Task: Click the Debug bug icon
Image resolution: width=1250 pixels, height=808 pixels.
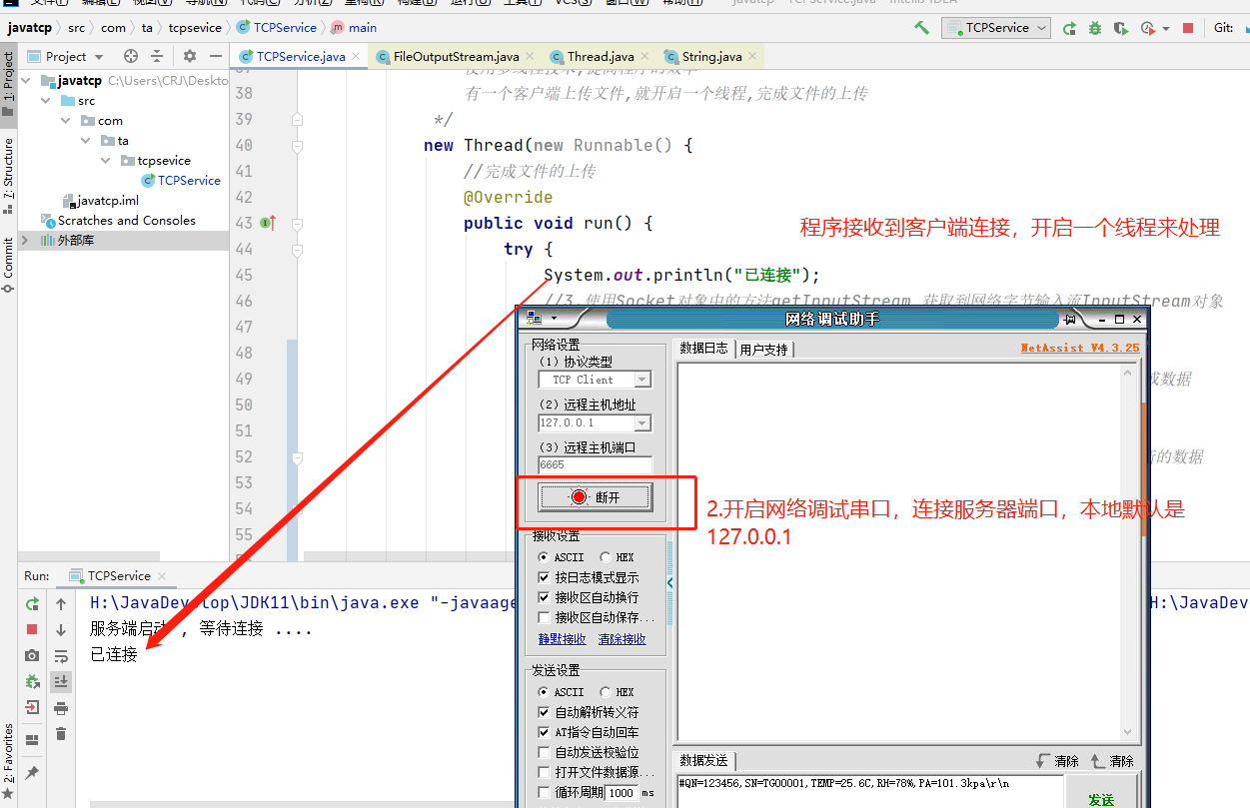Action: click(1095, 27)
